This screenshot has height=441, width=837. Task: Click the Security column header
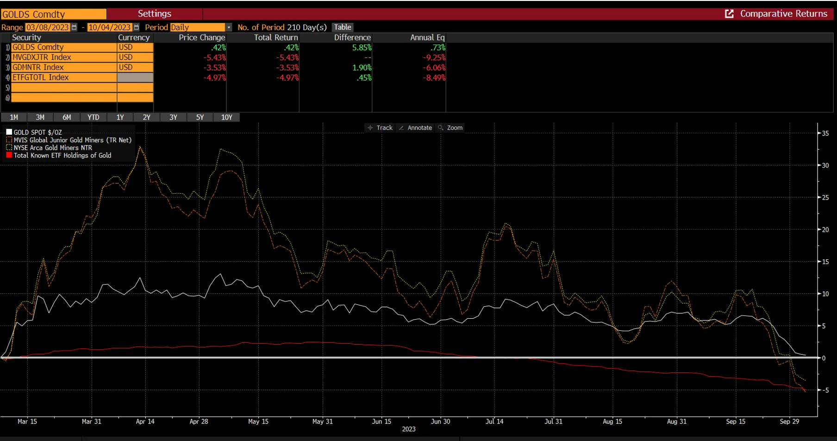pyautogui.click(x=26, y=38)
